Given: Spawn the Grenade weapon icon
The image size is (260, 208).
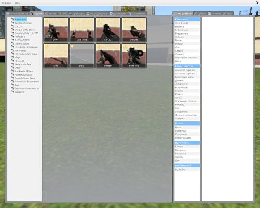Looking at the screenshot, I should (x=134, y=30).
